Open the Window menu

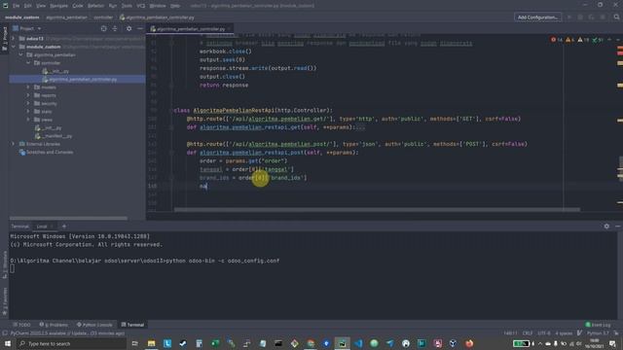(x=158, y=6)
